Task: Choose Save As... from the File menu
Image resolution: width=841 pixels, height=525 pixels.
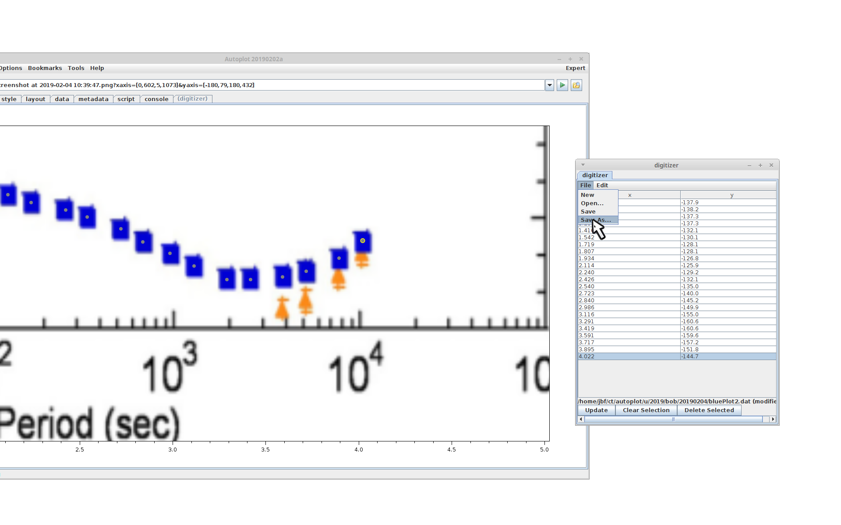Action: 598,220
